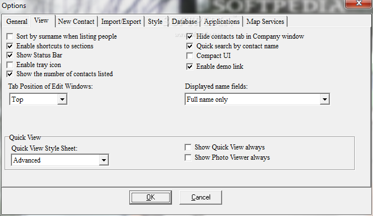Enable the Compact UI checkbox
This screenshot has height=216, width=373.
[x=190, y=56]
